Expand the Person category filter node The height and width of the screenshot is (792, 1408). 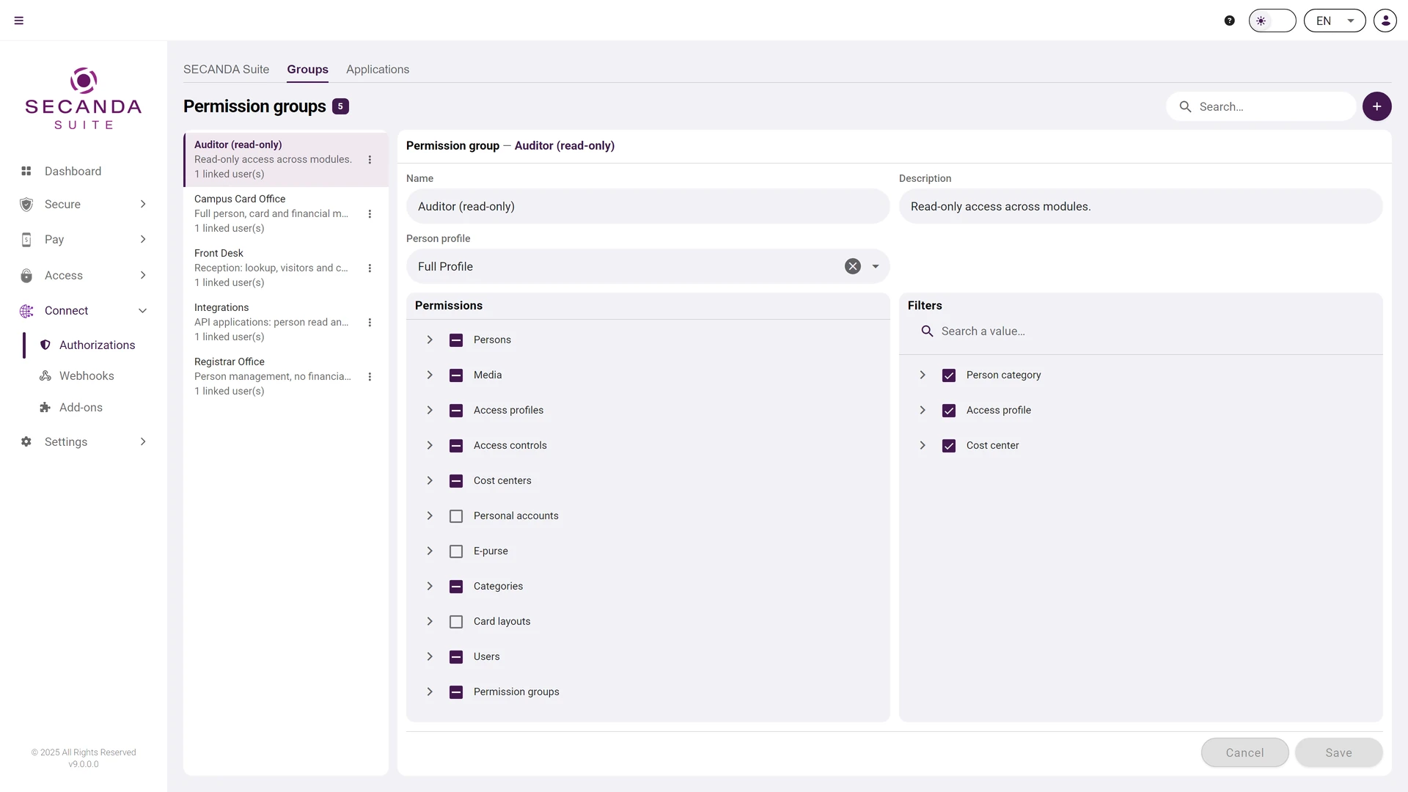(923, 375)
